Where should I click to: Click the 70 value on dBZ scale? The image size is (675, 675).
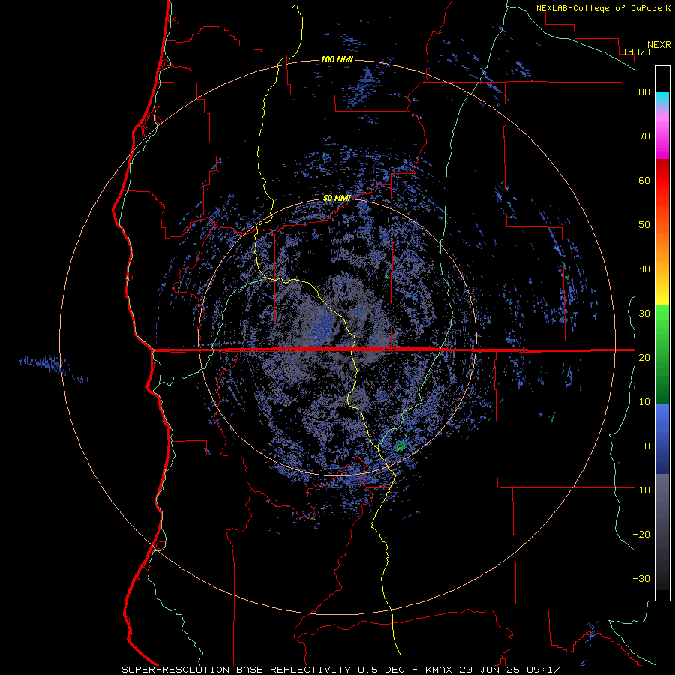(644, 136)
